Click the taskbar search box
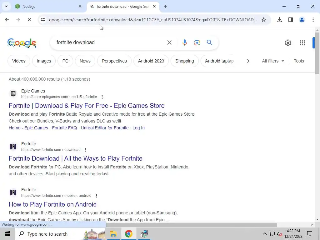 click(x=60, y=234)
